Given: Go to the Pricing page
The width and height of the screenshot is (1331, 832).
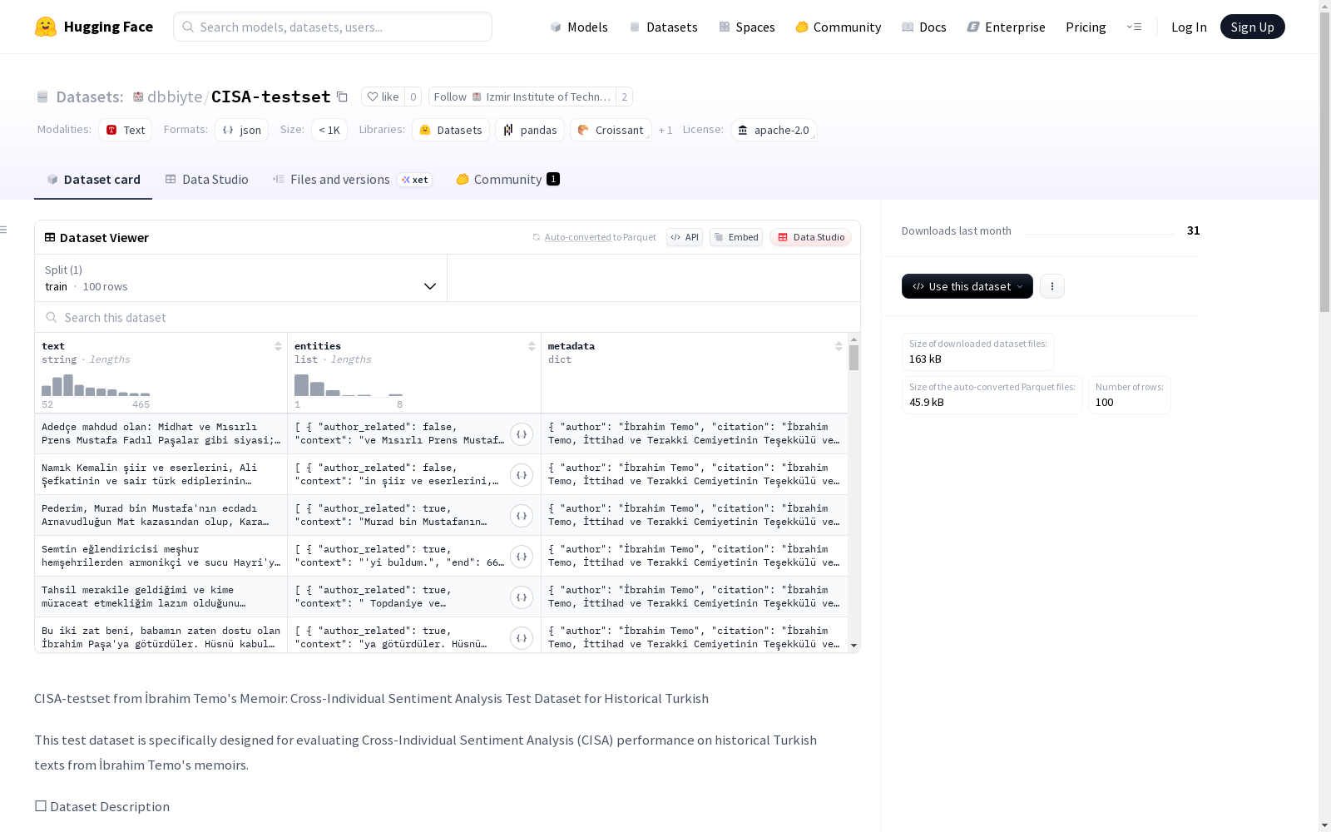Looking at the screenshot, I should pos(1086,27).
